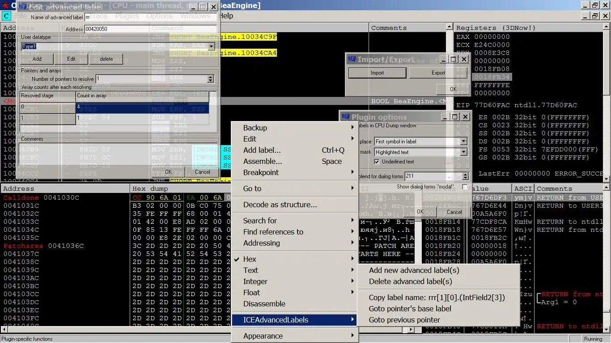The width and height of the screenshot is (611, 343).
Task: Click the Address field containing 00420050
Action: 150,29
